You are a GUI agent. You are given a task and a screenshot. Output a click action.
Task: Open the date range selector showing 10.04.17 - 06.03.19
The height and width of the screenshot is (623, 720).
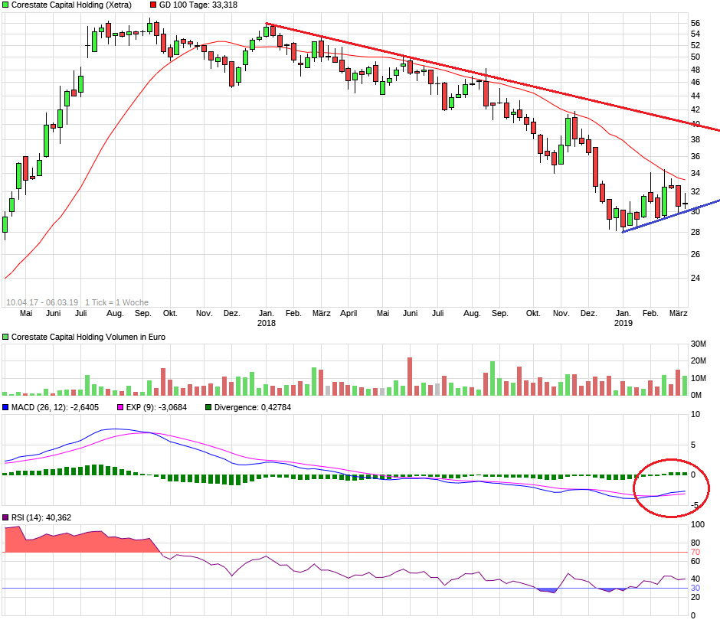42,302
